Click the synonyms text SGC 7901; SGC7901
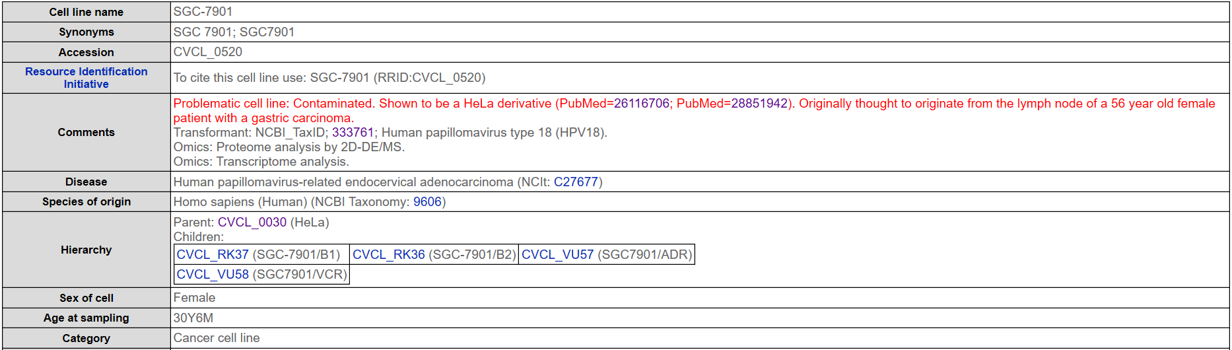The width and height of the screenshot is (1232, 350). (234, 32)
